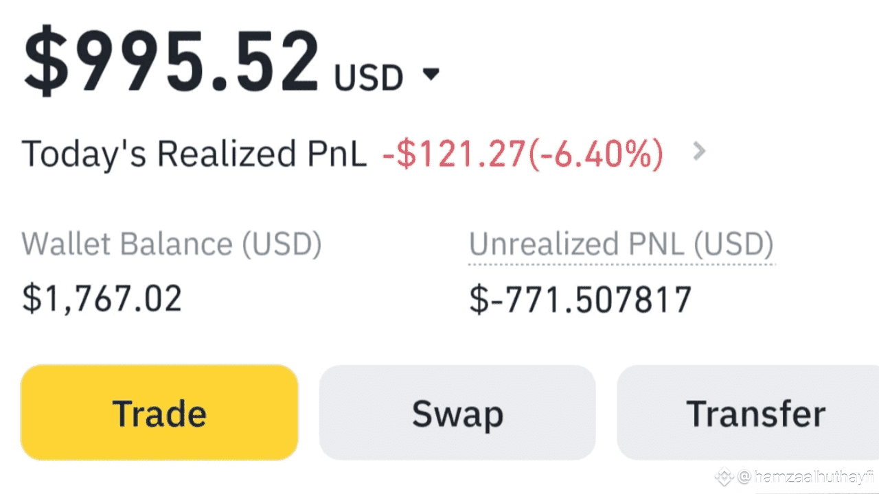Click the word PnL in Today's Realized PnL

tap(340, 153)
